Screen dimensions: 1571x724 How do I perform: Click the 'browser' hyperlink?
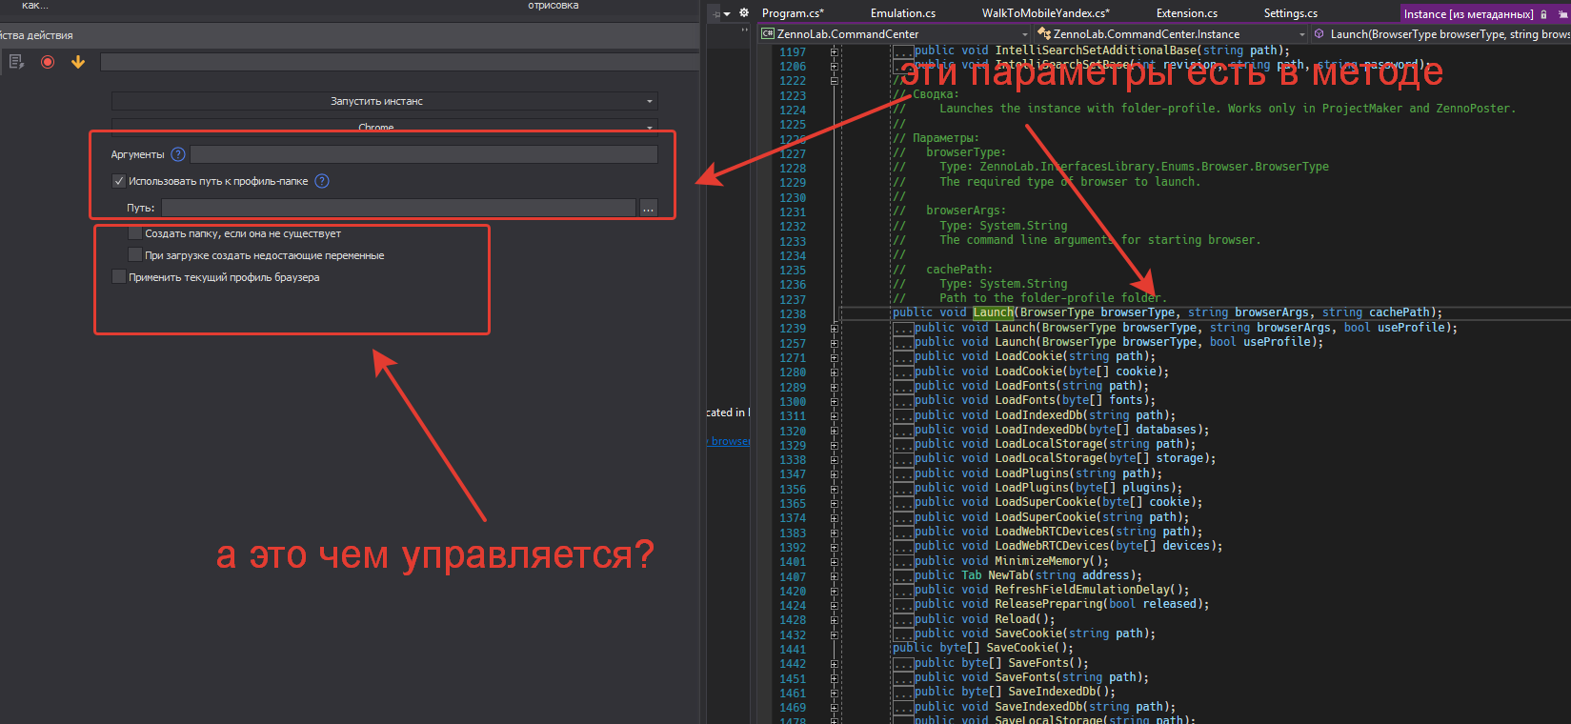[x=730, y=441]
